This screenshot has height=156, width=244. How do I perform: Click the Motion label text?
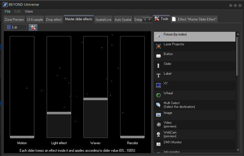pos(22,143)
